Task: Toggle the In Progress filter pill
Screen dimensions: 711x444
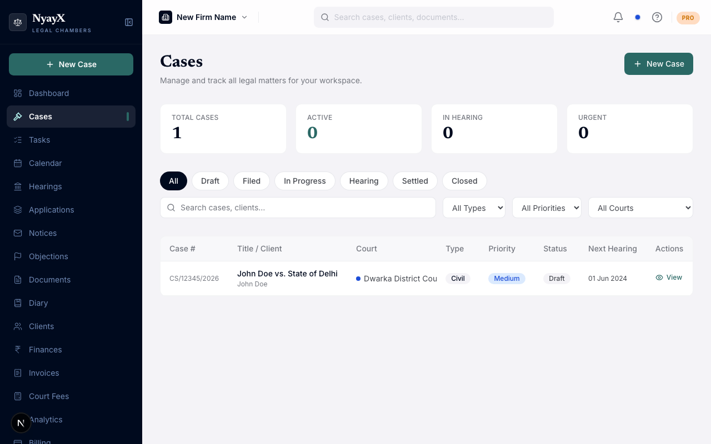Action: point(304,181)
